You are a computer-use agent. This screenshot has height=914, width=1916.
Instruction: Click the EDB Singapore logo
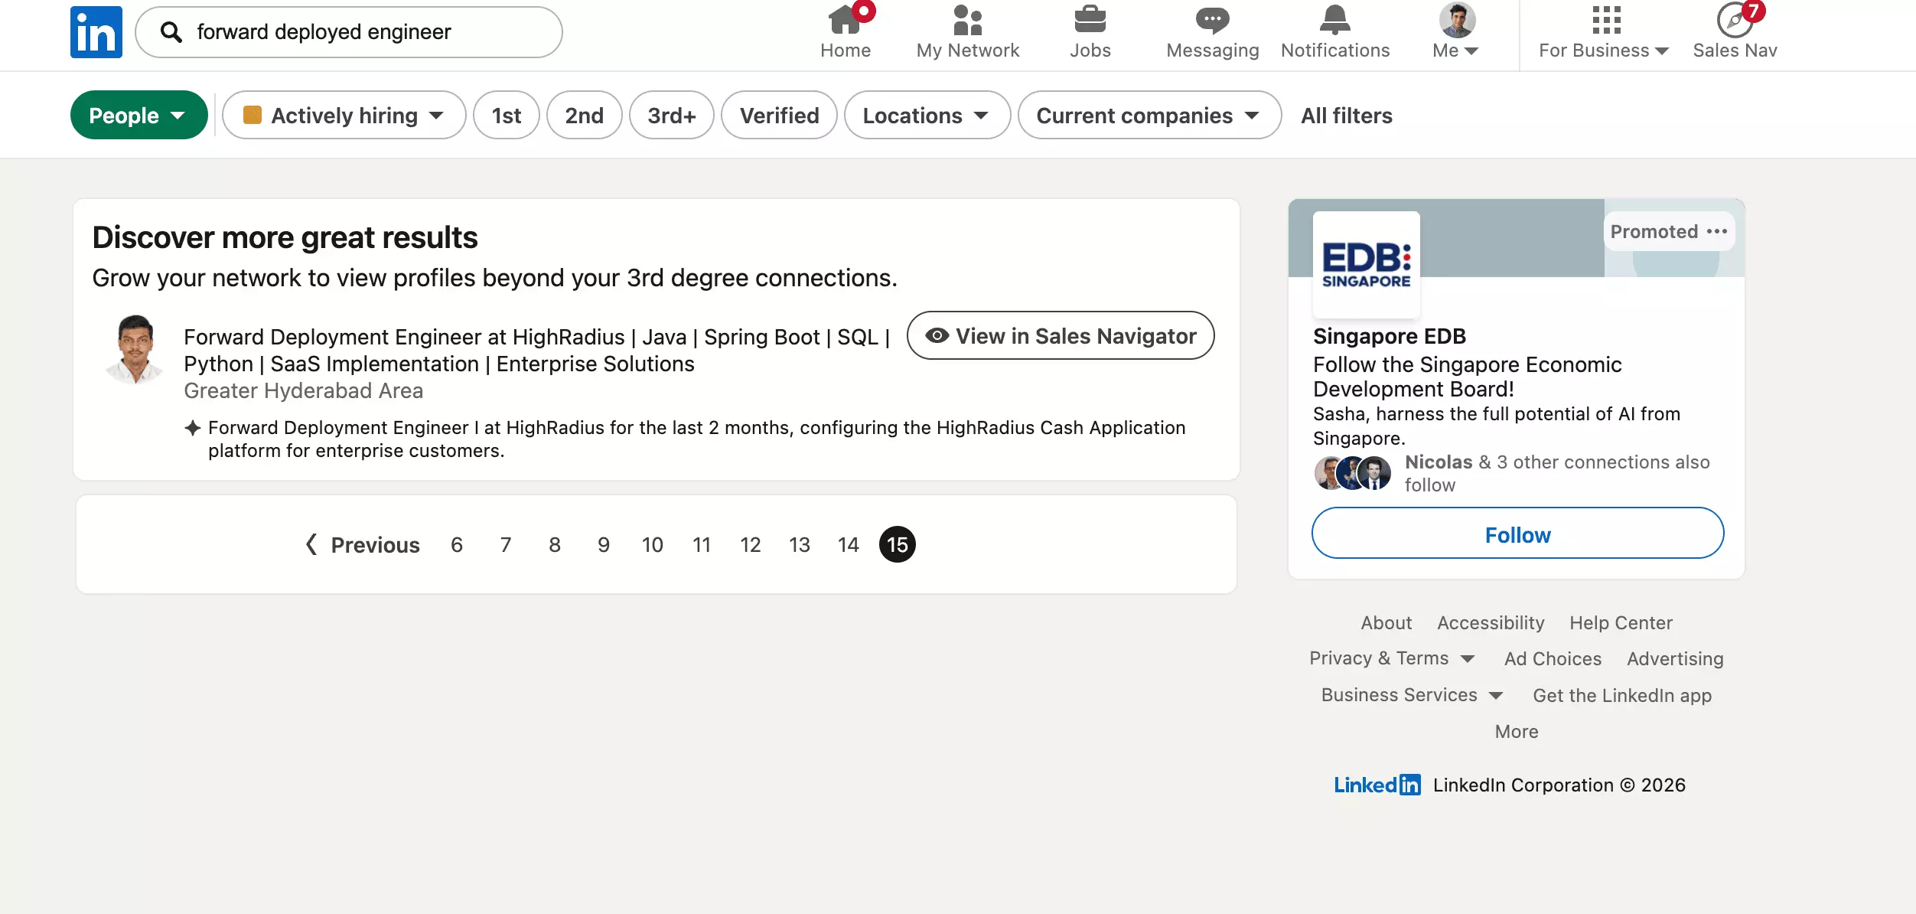coord(1367,265)
